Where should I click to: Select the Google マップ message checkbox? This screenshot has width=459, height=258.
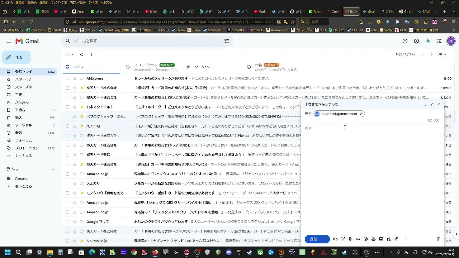67,222
